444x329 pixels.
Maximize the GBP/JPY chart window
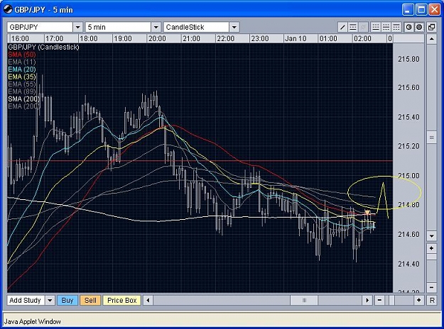pyautogui.click(x=421, y=10)
